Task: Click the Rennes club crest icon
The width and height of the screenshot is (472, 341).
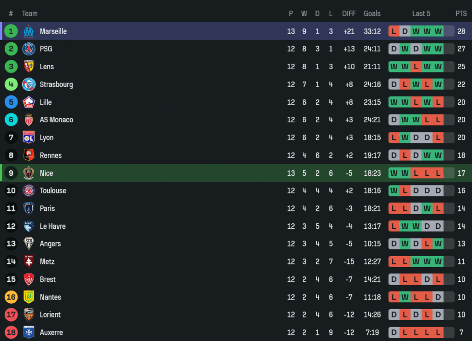Action: (x=29, y=156)
